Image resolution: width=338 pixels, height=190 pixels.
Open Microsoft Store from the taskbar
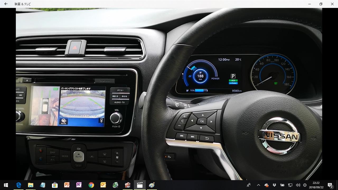[x=55, y=185]
